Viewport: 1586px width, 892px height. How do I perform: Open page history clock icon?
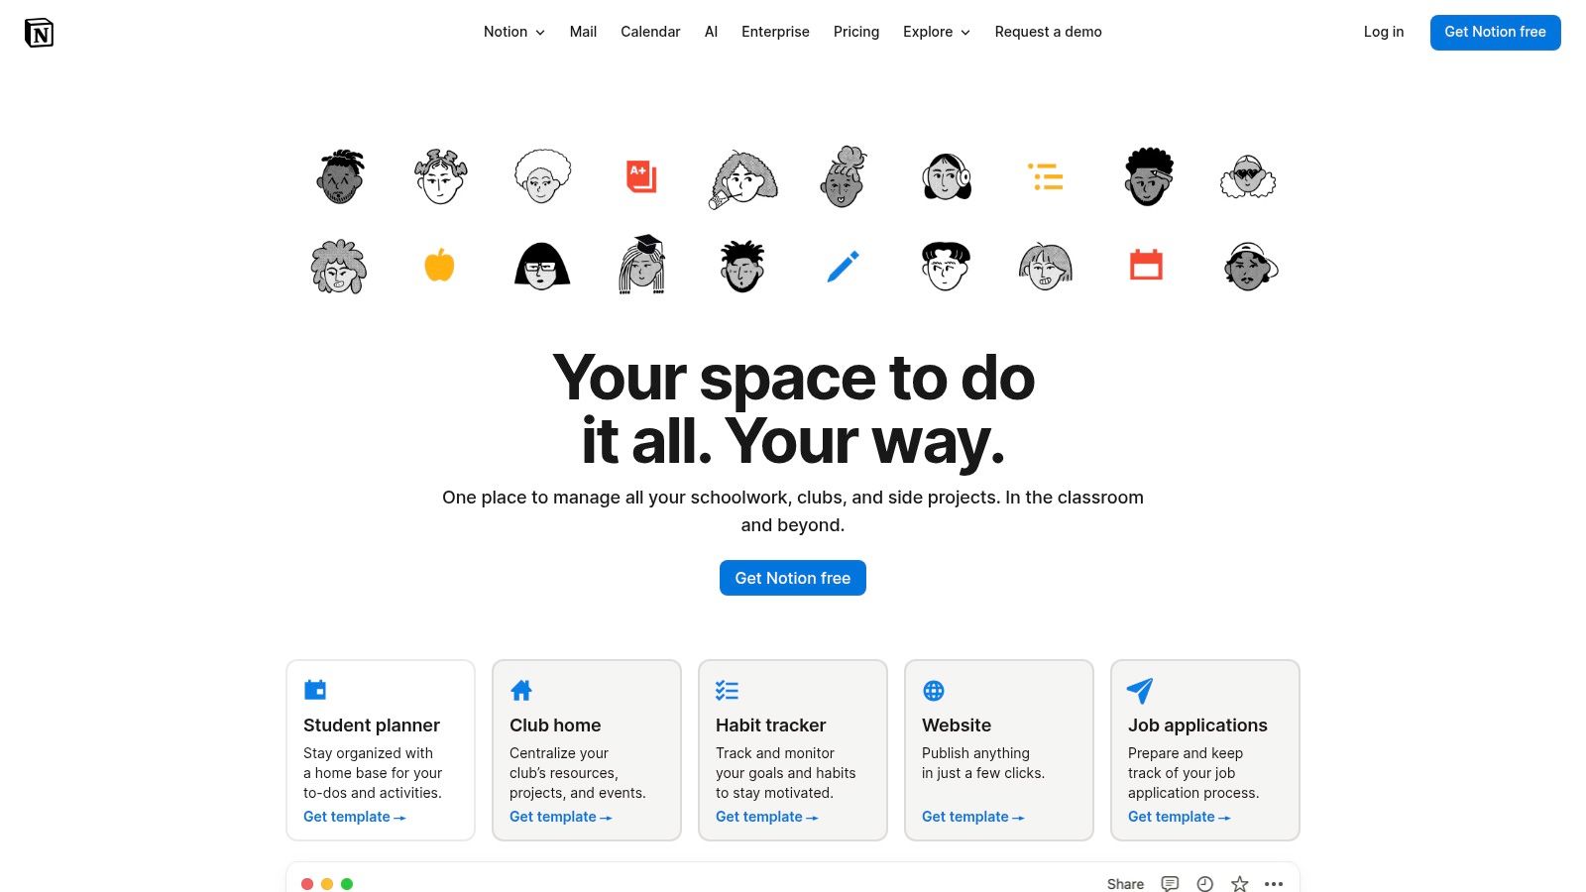[x=1204, y=884]
